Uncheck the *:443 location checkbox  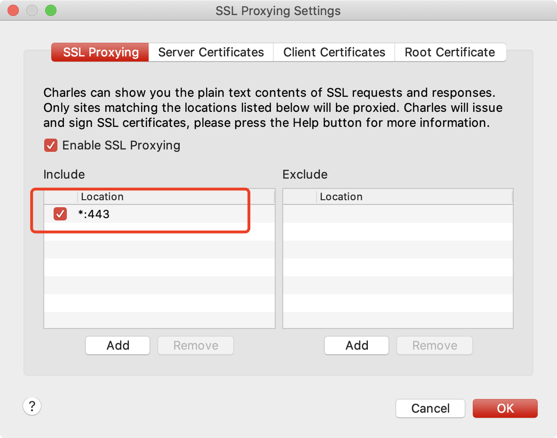tap(60, 214)
